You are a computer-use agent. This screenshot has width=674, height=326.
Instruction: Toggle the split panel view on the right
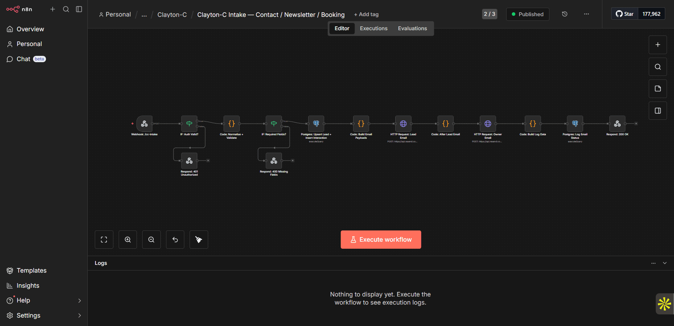point(658,110)
